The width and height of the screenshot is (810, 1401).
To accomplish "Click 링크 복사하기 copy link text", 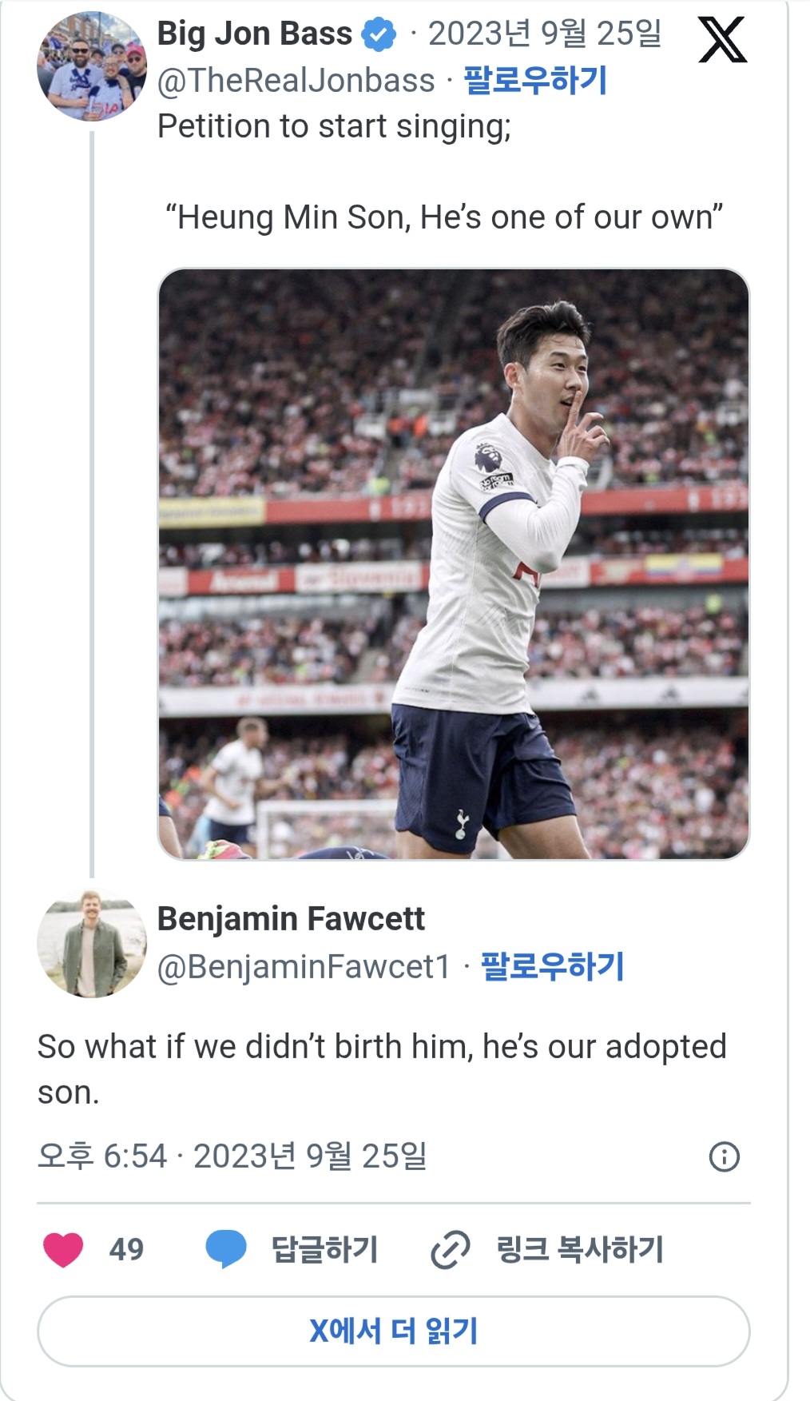I will coord(580,1250).
